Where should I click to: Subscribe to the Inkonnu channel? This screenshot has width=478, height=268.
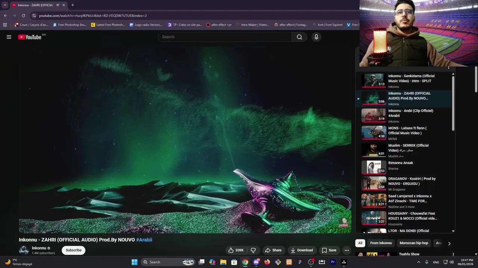[74, 250]
